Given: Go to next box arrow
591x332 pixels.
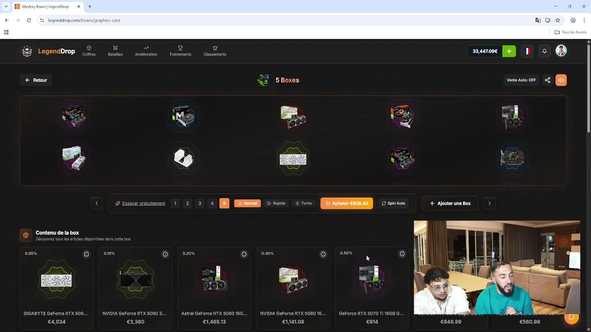Looking at the screenshot, I should (x=489, y=203).
